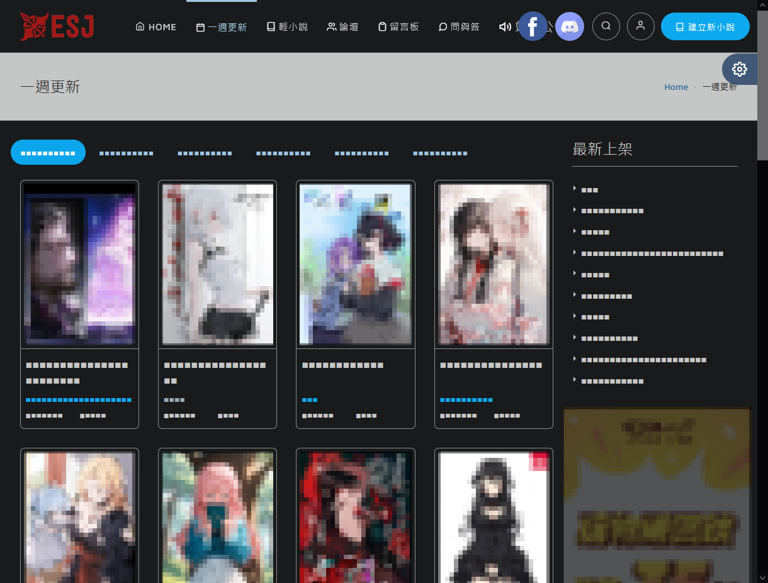The width and height of the screenshot is (768, 583).
Task: Select the first highlighted day tab
Action: tap(48, 153)
